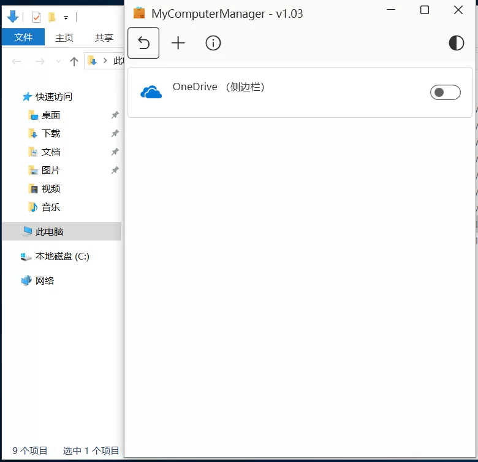Image resolution: width=478 pixels, height=462 pixels.
Task: Close the MyComputerManager window
Action: (x=458, y=10)
